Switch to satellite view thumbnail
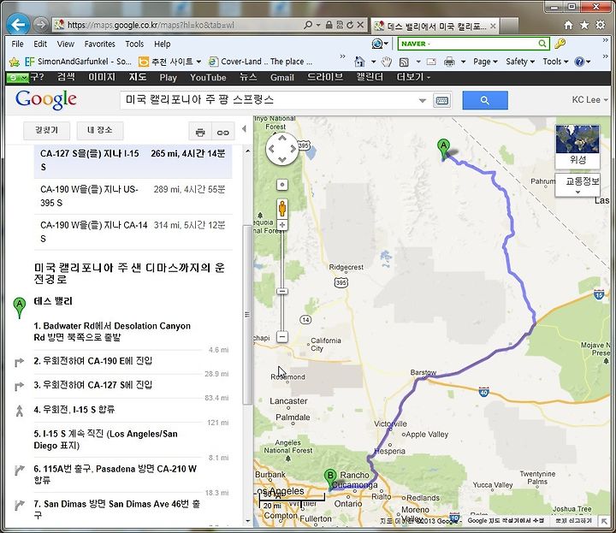Screen dimensions: 616x533 pyautogui.click(x=577, y=146)
